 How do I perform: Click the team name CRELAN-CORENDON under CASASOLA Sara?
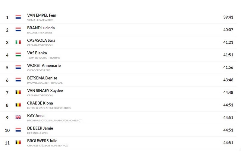tap(40, 45)
